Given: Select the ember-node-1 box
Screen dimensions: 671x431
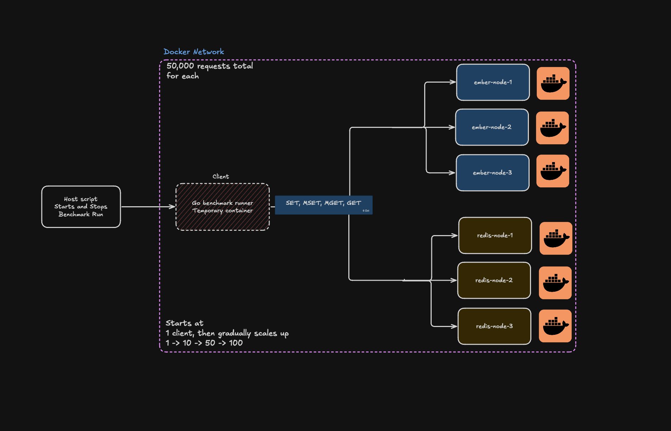Looking at the screenshot, I should pos(493,82).
